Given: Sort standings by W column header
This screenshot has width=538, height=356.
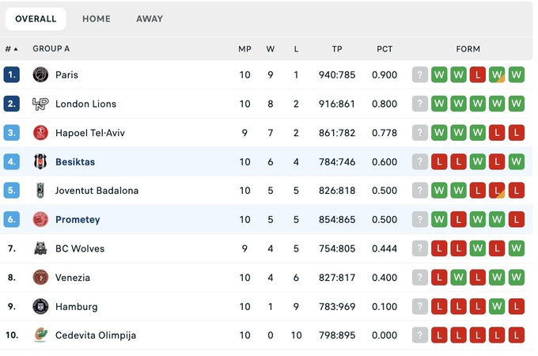Looking at the screenshot, I should [x=271, y=49].
